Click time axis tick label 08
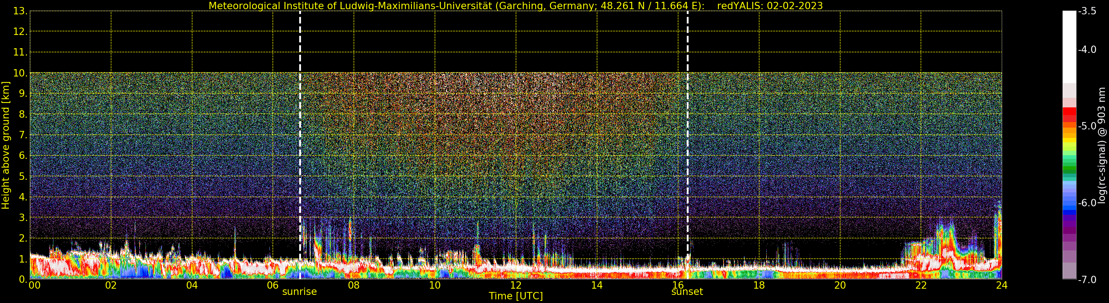 [x=354, y=285]
